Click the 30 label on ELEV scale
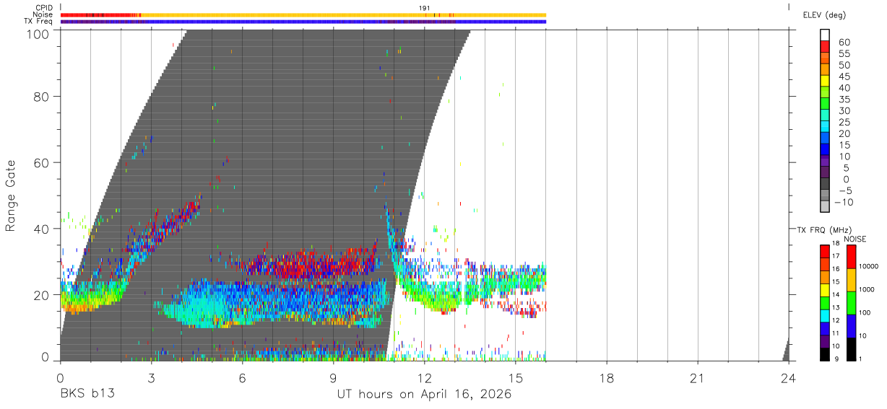Image resolution: width=887 pixels, height=409 pixels. (844, 111)
